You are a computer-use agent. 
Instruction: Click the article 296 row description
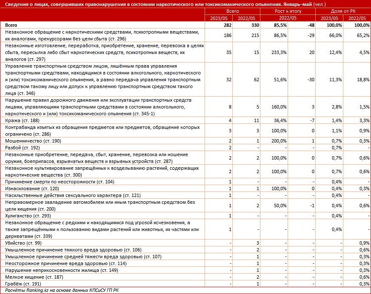pyautogui.click(x=102, y=35)
